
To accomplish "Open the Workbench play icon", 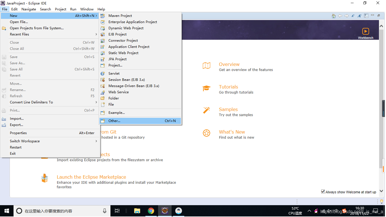I will tap(365, 31).
